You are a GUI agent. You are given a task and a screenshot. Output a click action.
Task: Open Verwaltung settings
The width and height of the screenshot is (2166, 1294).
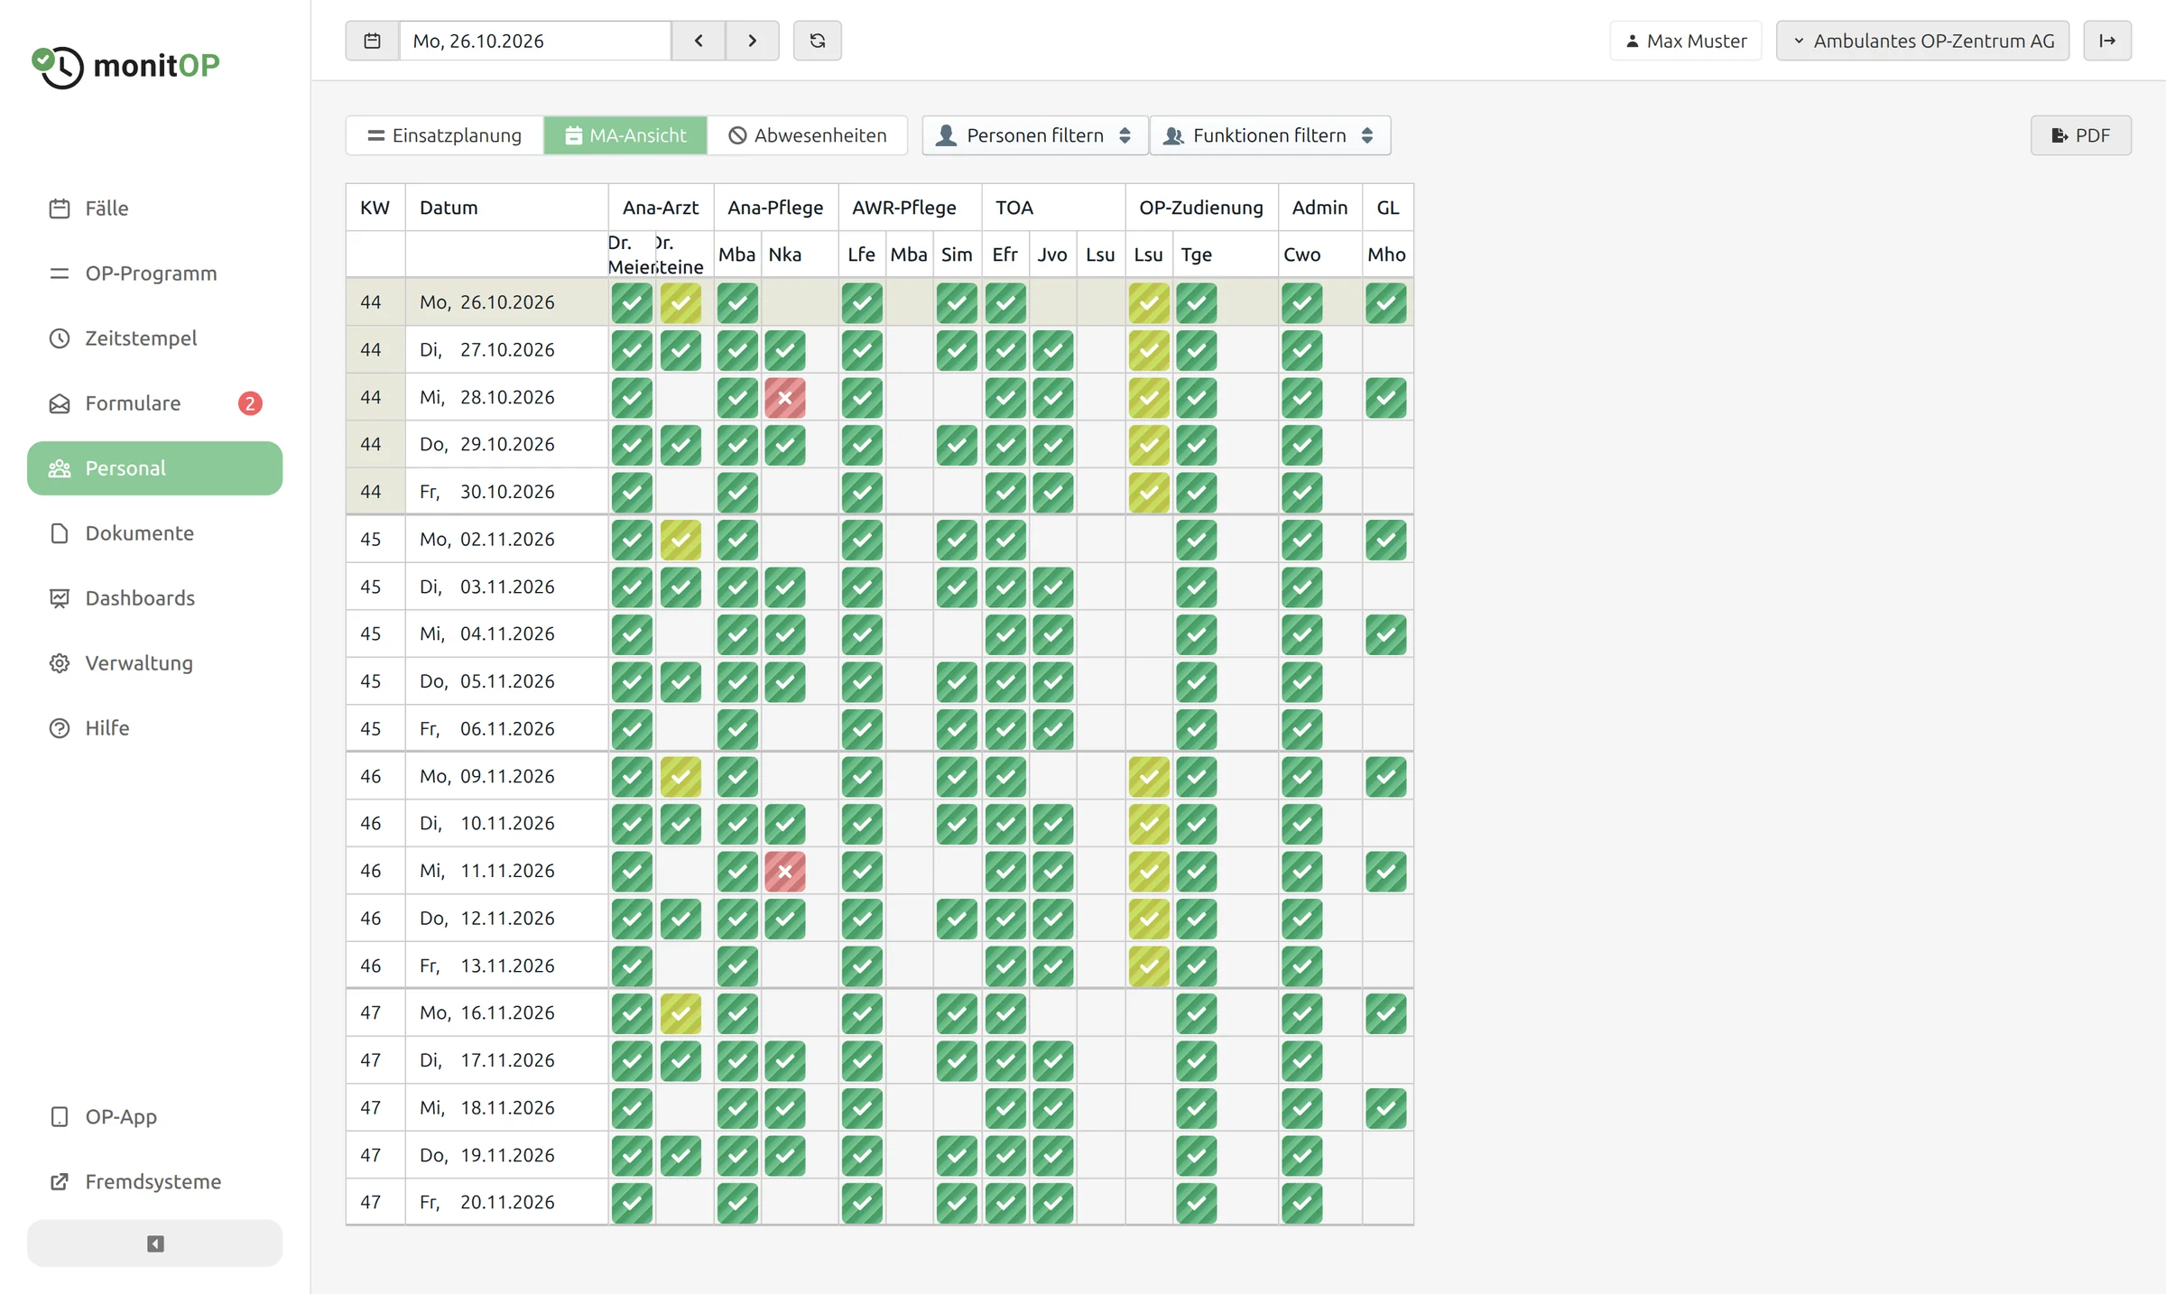(154, 663)
